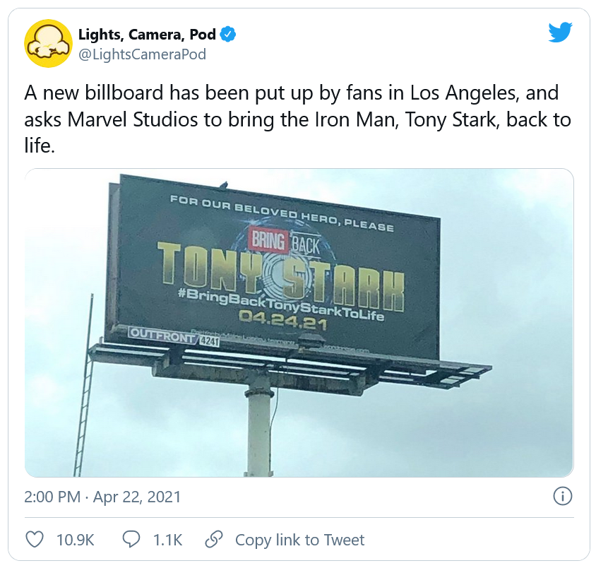Click the 2:00 PM · Apr 22, 2021 timestamp
Image resolution: width=596 pixels, height=568 pixels.
[x=102, y=497]
